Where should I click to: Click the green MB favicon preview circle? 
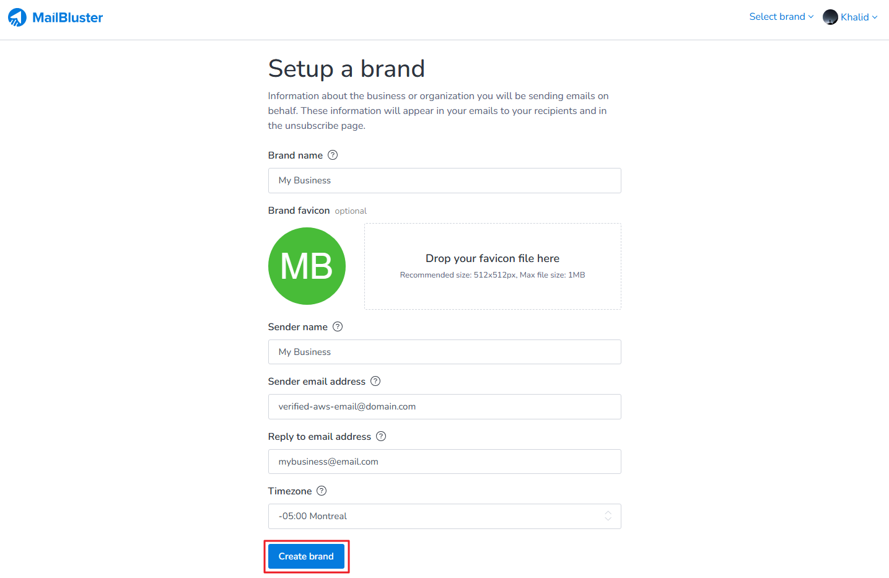pyautogui.click(x=307, y=266)
